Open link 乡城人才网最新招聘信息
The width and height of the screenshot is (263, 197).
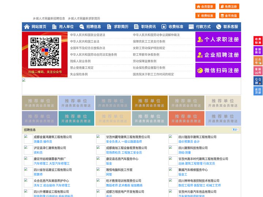(x=49, y=19)
